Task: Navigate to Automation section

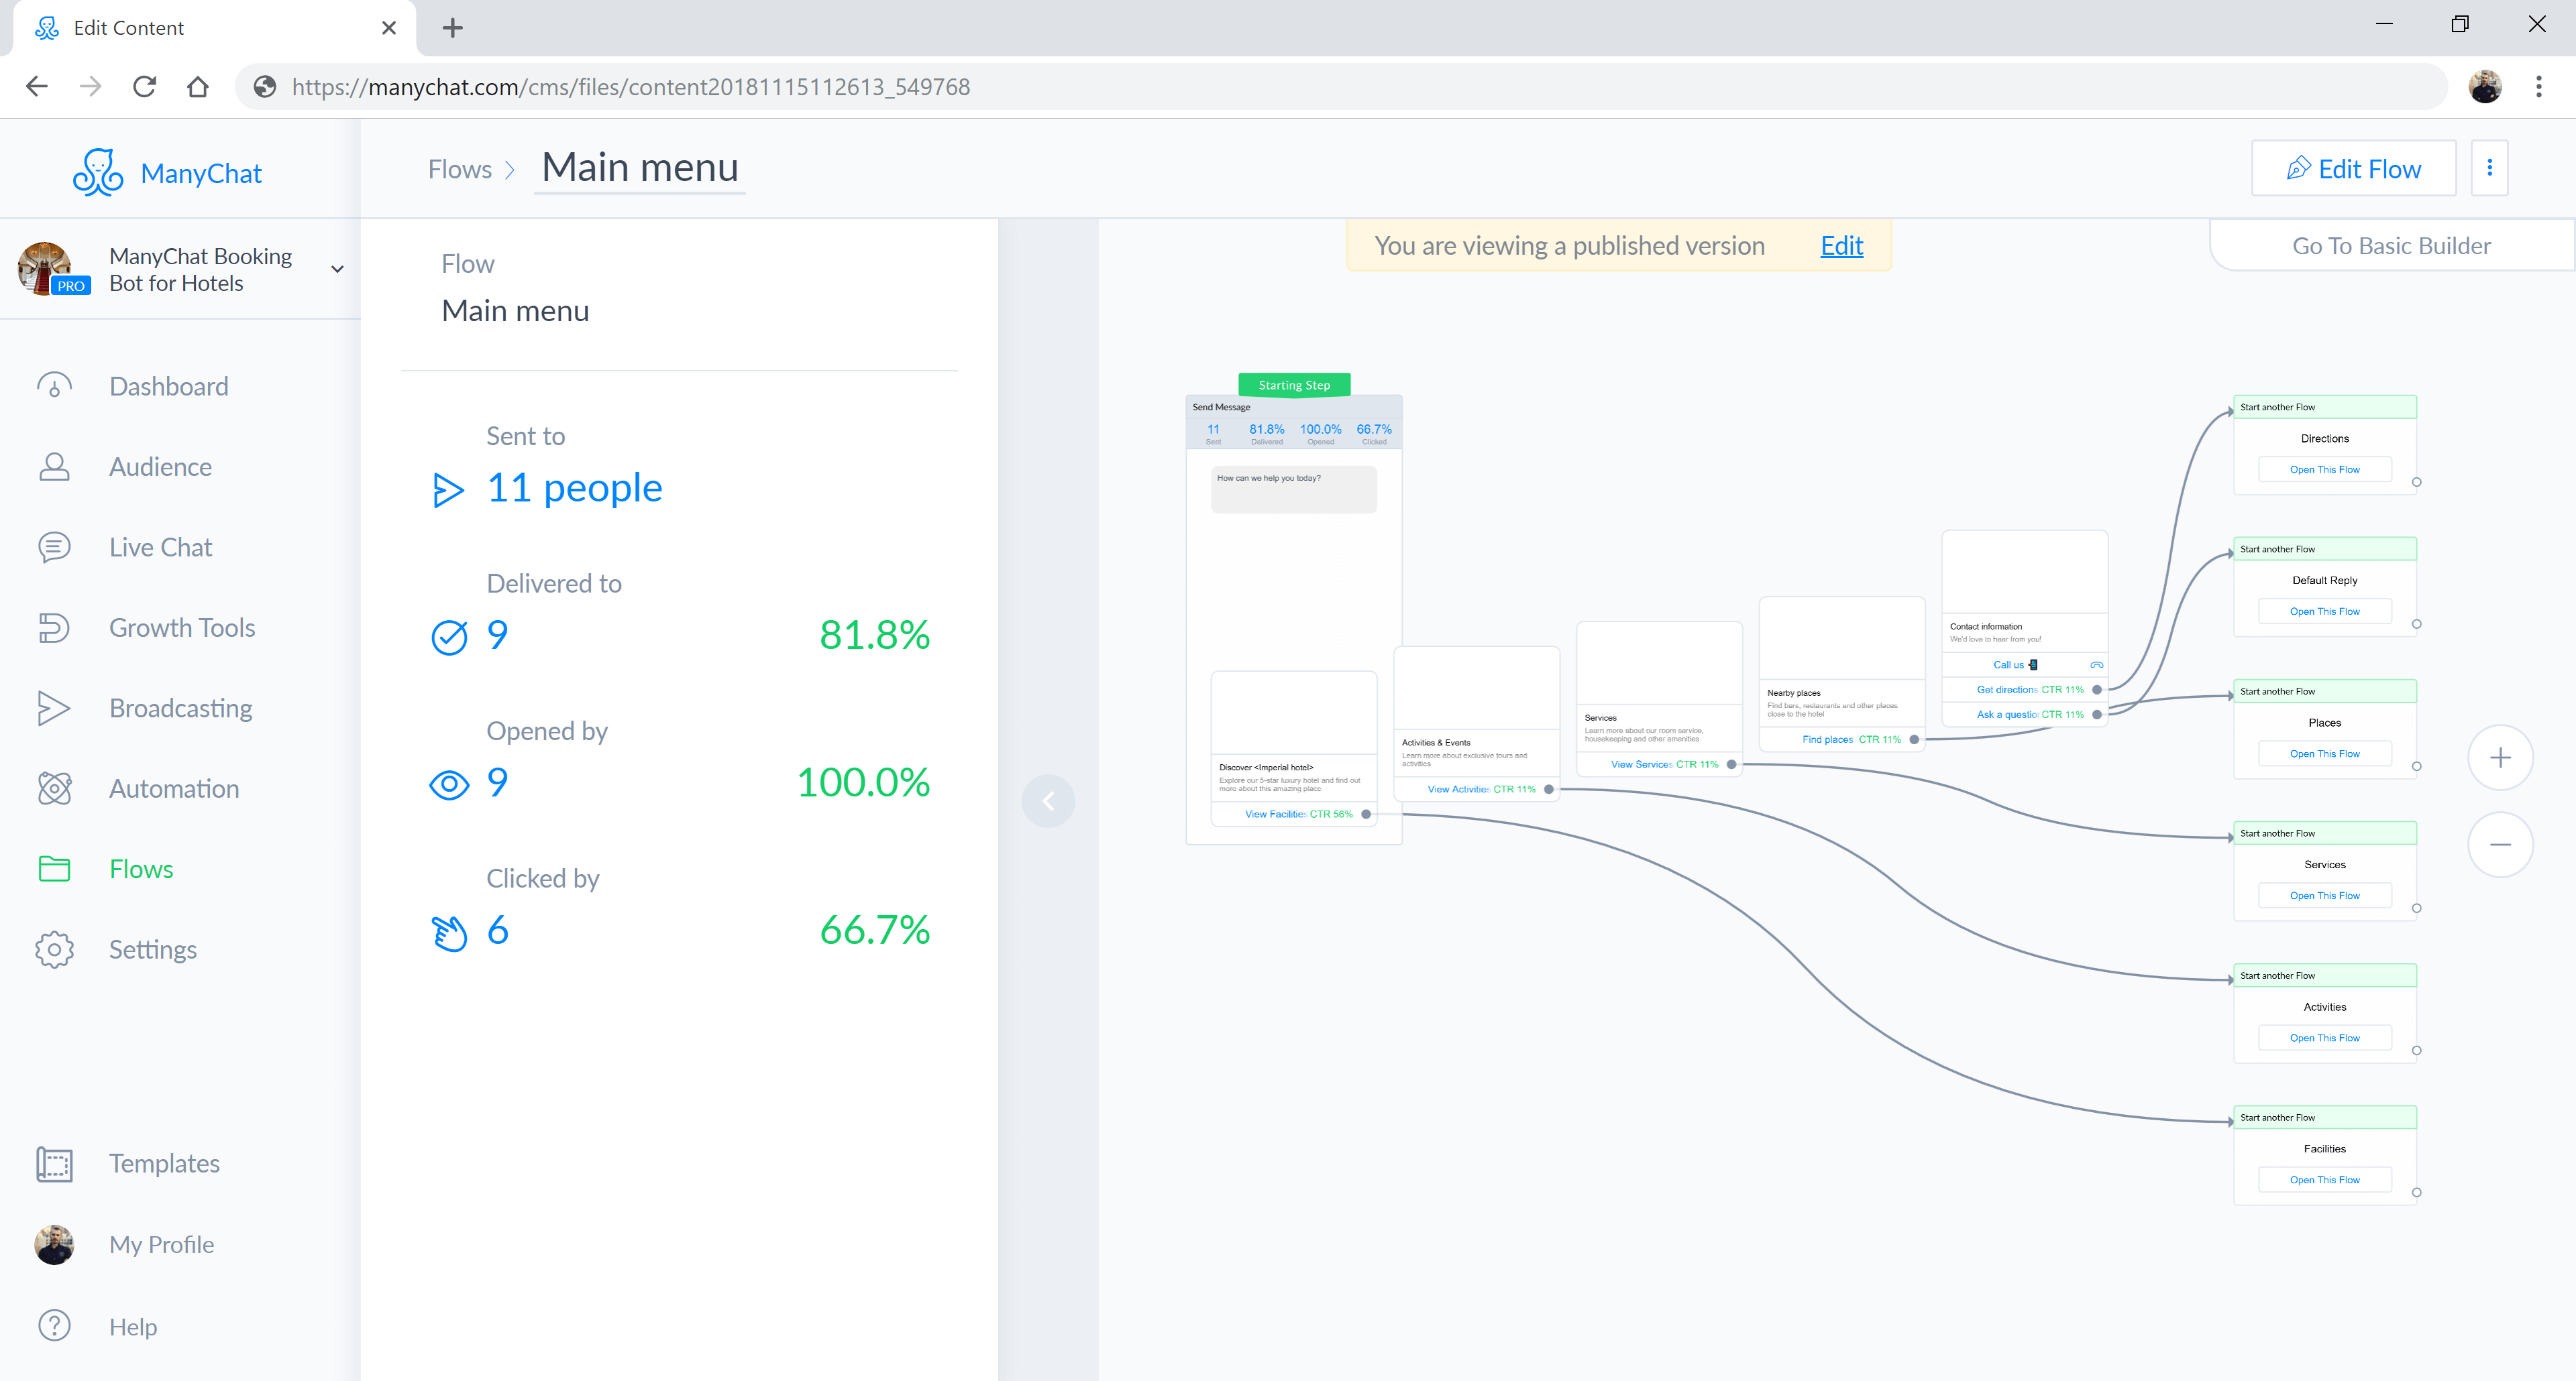Action: coord(174,788)
